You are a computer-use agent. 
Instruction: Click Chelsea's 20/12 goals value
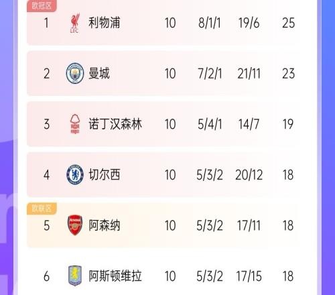pos(249,175)
